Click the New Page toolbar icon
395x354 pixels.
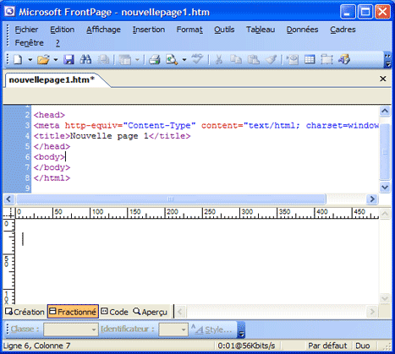coord(18,60)
